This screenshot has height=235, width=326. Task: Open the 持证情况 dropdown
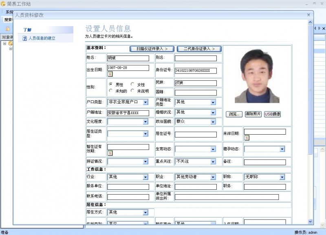(145, 161)
